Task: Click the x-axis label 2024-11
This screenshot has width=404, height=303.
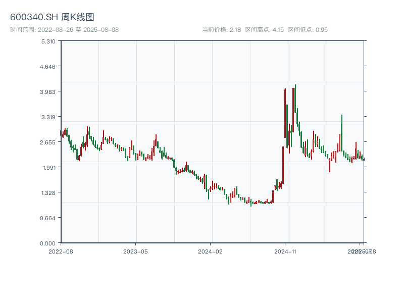Action: pyautogui.click(x=285, y=251)
